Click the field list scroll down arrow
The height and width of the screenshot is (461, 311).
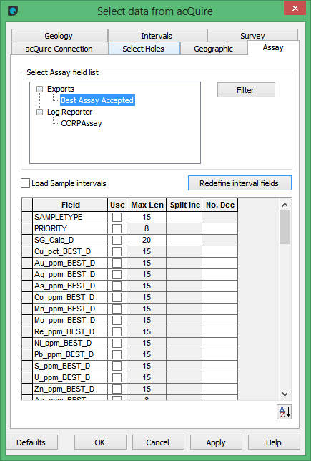pos(285,394)
